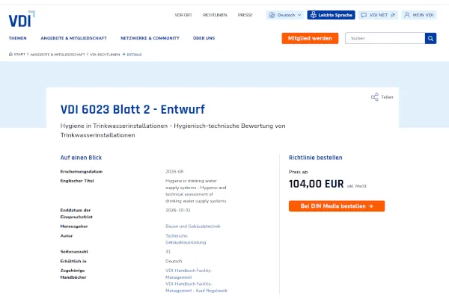Open the Themen menu
Viewport: 449px width, 299px height.
(17, 38)
